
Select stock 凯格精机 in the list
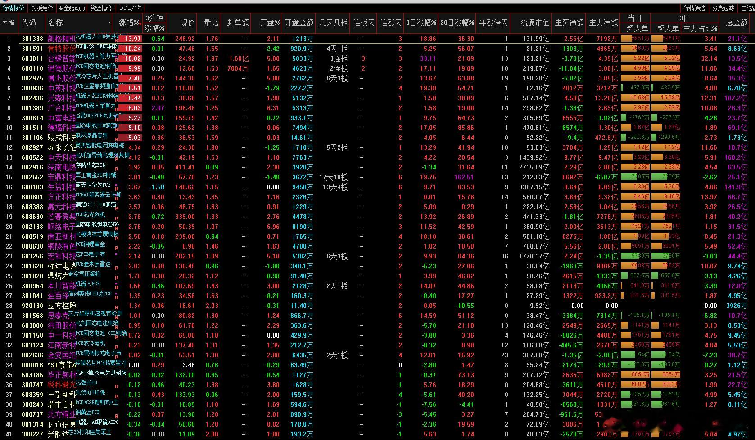point(62,39)
